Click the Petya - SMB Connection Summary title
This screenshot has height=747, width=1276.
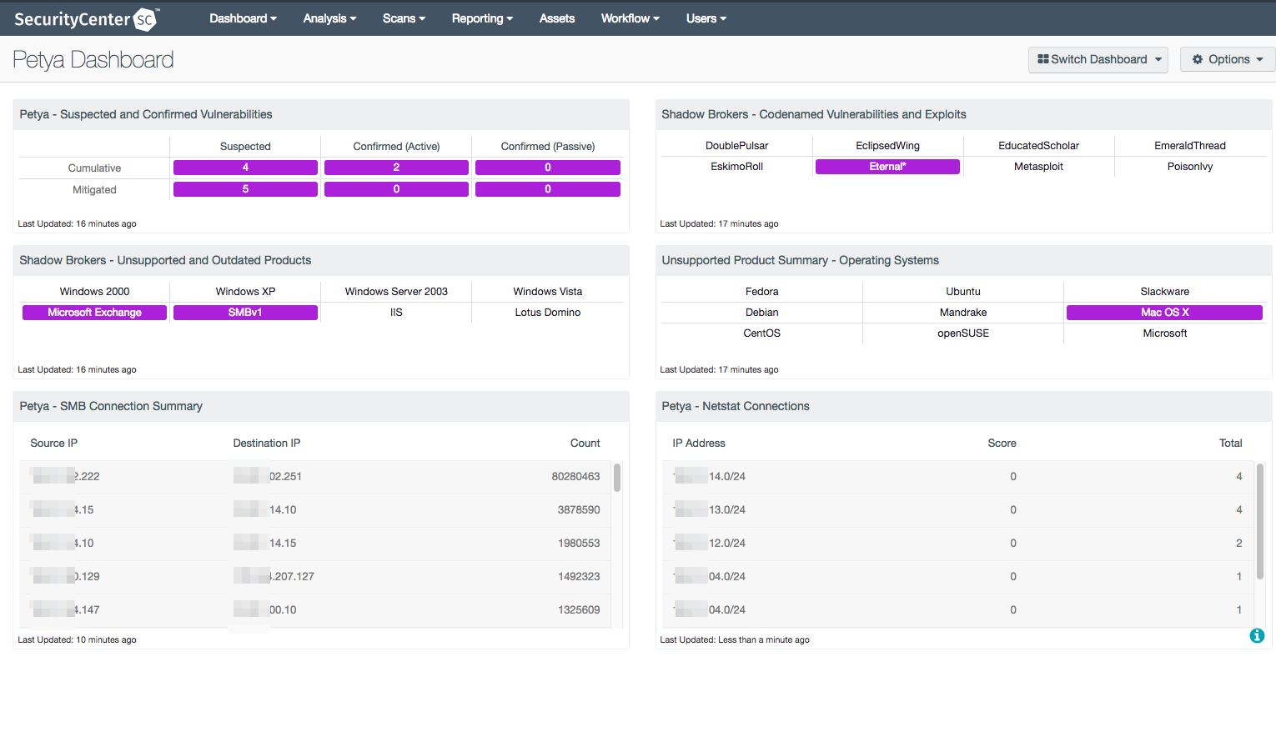[111, 406]
